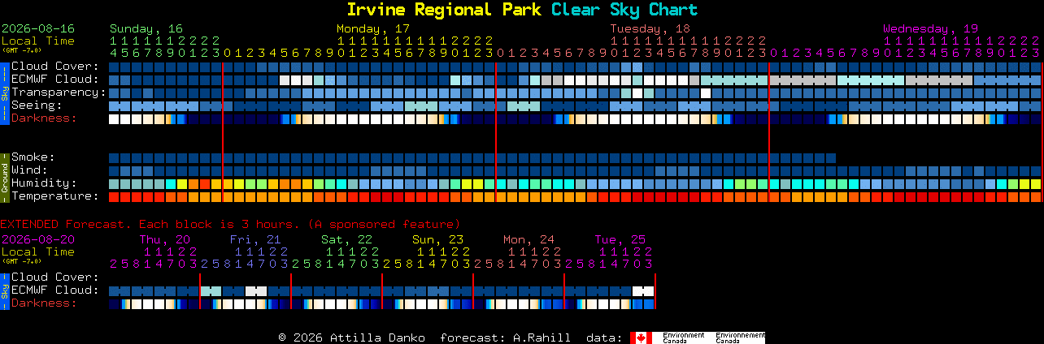Select the Monday, 17 day heading
This screenshot has height=344, width=1044.
tap(373, 28)
